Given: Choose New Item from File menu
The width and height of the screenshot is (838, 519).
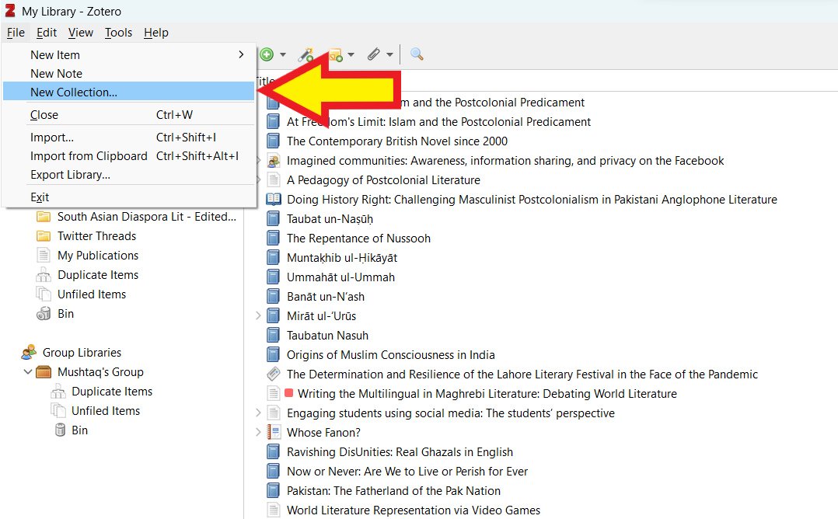Looking at the screenshot, I should pos(128,55).
